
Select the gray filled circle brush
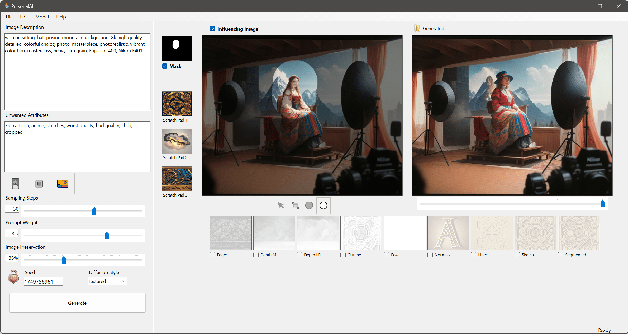tap(309, 205)
